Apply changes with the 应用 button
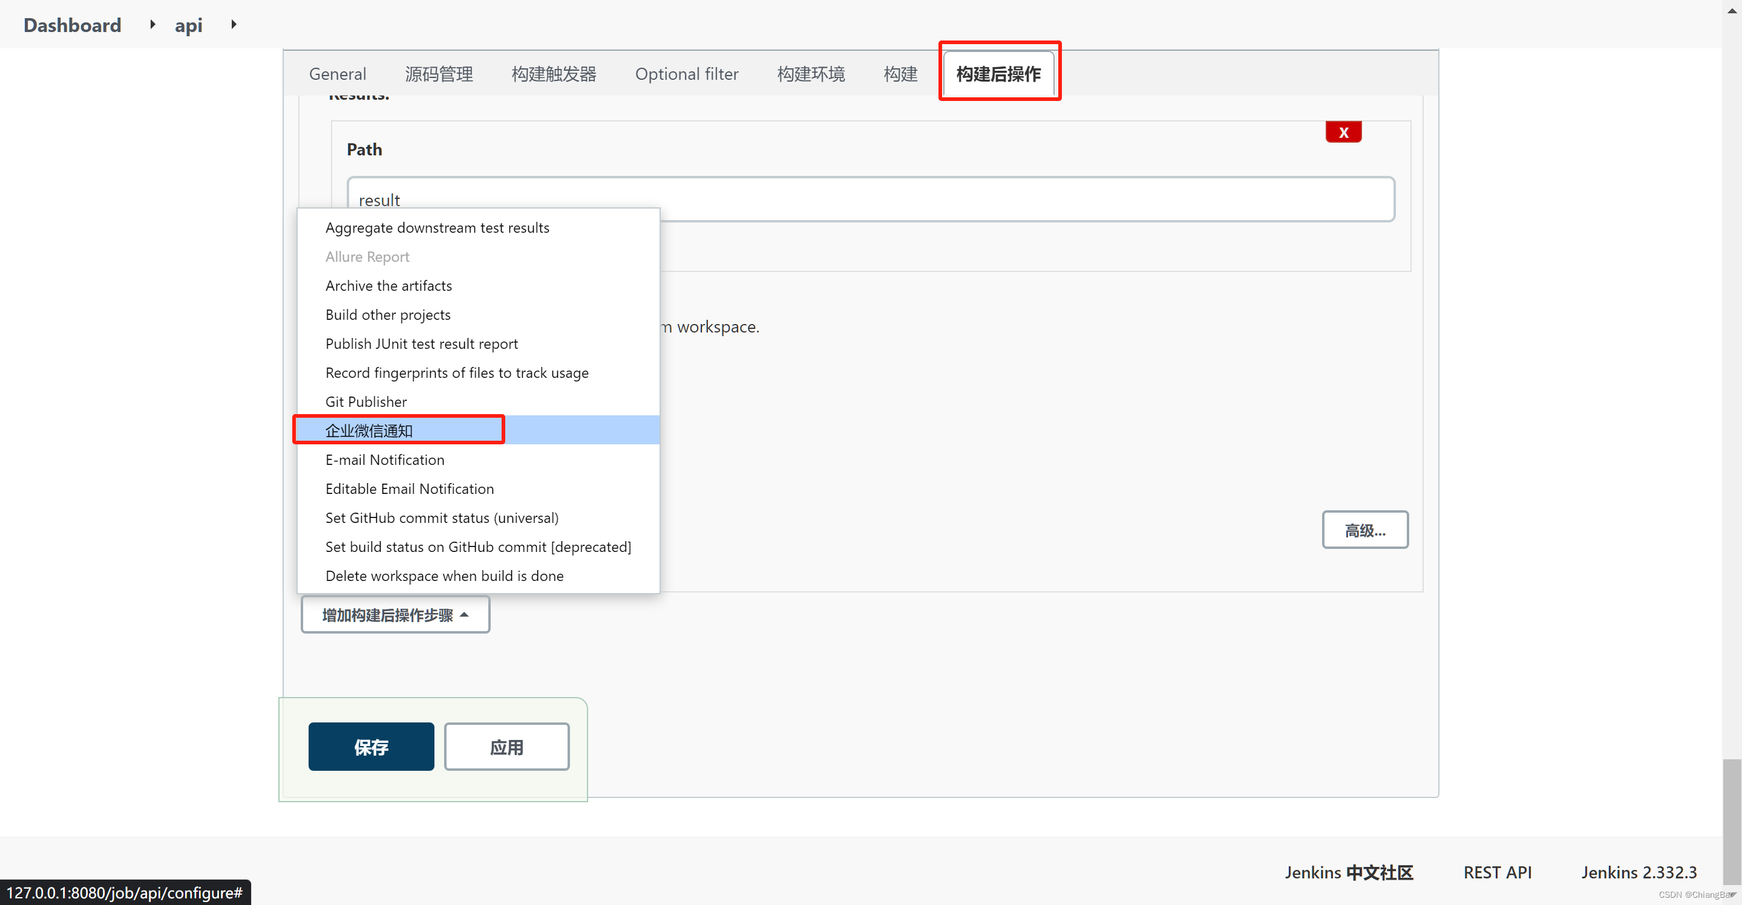This screenshot has height=905, width=1742. 506,747
